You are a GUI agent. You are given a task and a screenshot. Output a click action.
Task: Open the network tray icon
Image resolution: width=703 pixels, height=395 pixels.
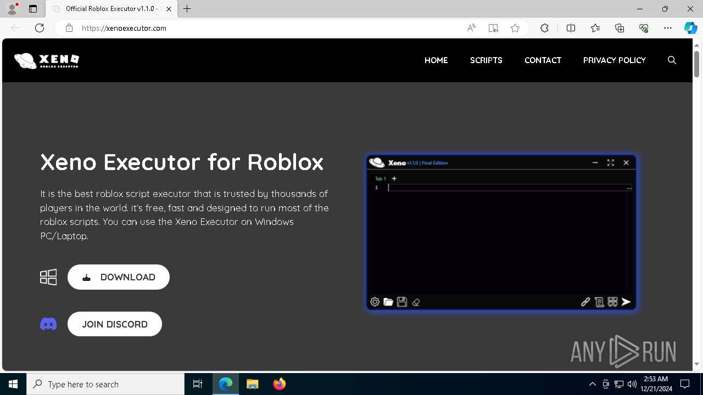tap(619, 384)
